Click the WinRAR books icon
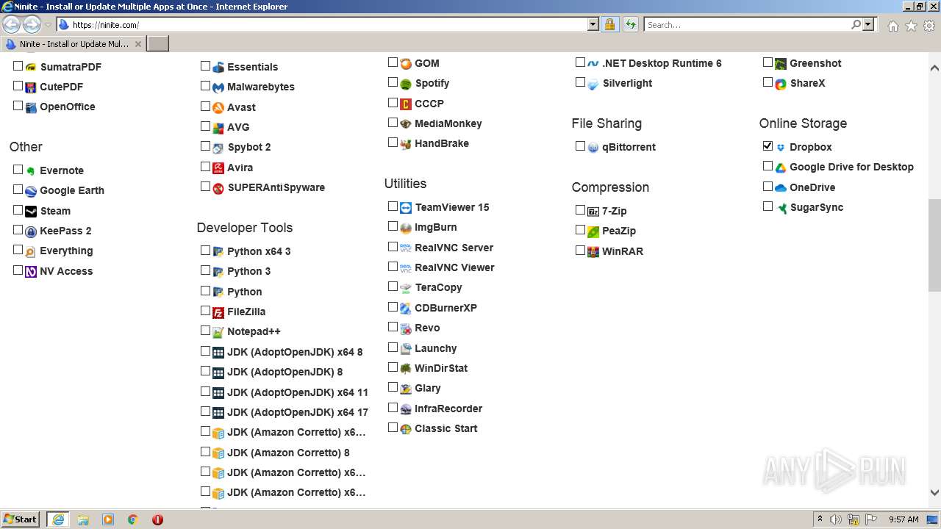The height and width of the screenshot is (529, 941). (593, 251)
